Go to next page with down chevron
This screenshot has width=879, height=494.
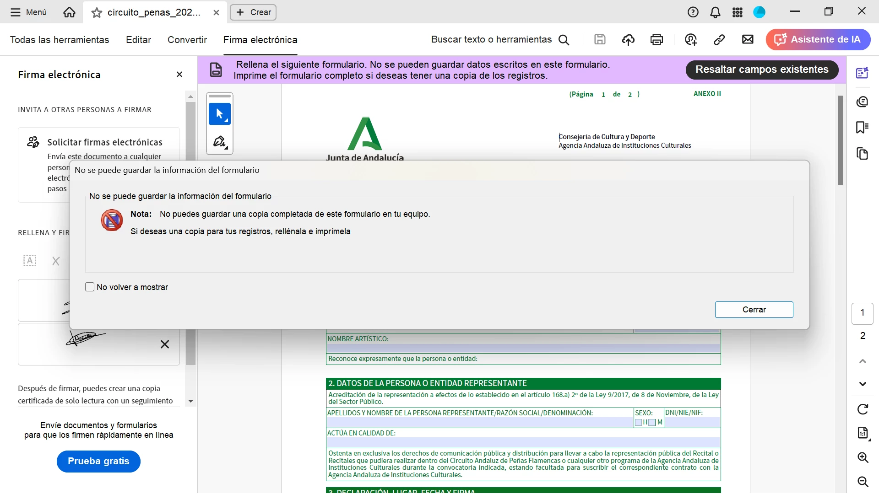click(x=863, y=384)
